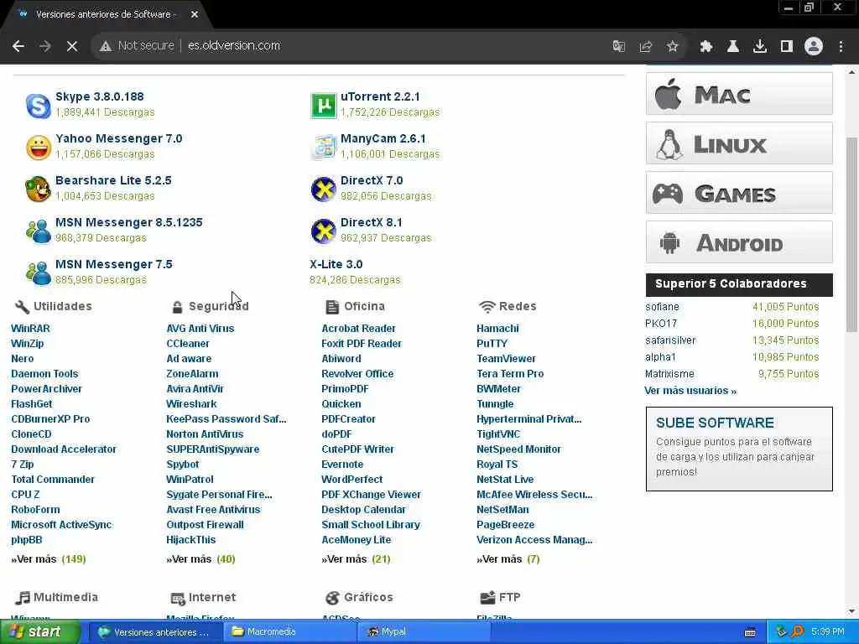Click the Seguridad padlock icon
The image size is (859, 644).
point(177,307)
